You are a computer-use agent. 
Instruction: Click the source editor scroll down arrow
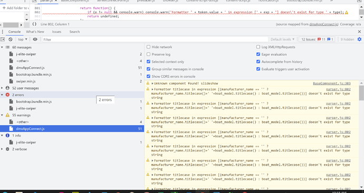[361, 17]
